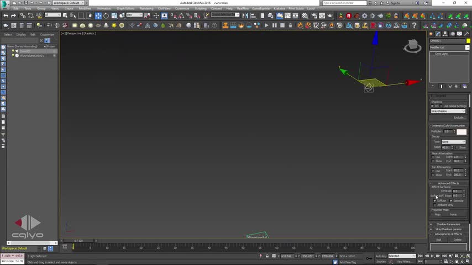This screenshot has height=265, width=472.
Task: Select the Select and Link tool
Action: click(x=23, y=15)
